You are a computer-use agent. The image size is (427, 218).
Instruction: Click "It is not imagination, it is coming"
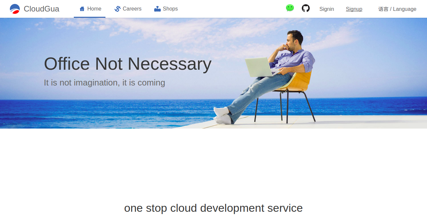(104, 83)
